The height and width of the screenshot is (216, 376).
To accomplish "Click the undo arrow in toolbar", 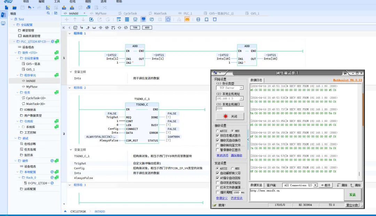I will (30, 7).
